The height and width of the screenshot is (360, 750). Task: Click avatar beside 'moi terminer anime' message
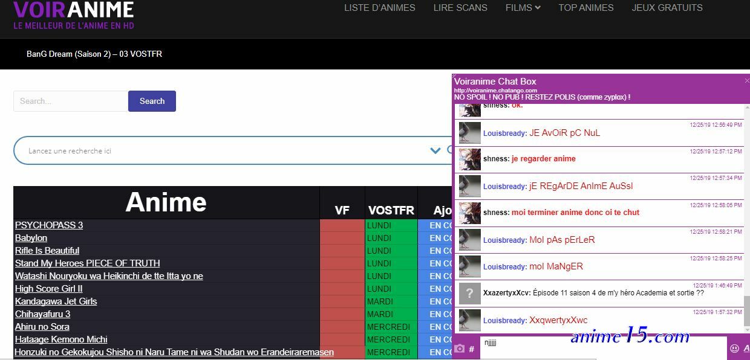pos(470,213)
